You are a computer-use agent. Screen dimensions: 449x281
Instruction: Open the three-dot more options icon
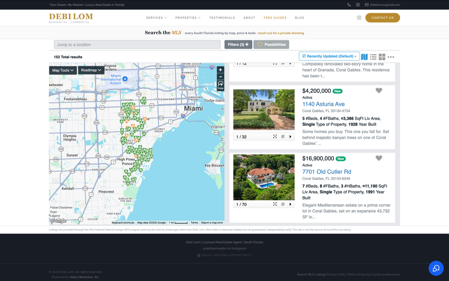pyautogui.click(x=391, y=57)
